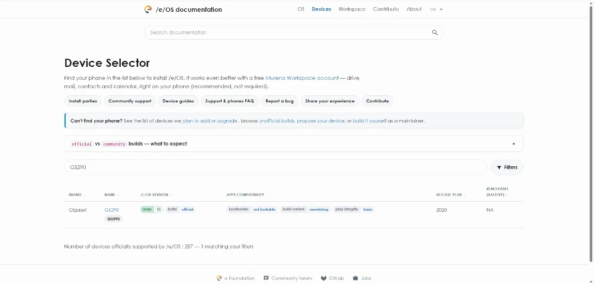Sort by /e/OS version sort icon

point(171,195)
